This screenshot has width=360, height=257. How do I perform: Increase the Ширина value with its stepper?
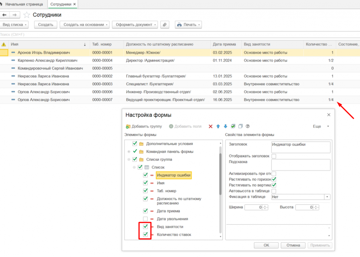(265, 206)
